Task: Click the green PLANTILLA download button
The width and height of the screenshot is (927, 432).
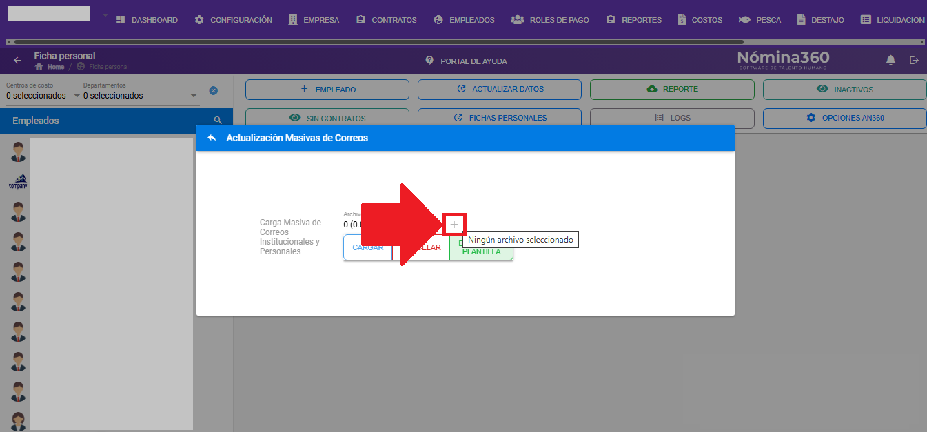Action: click(x=481, y=247)
